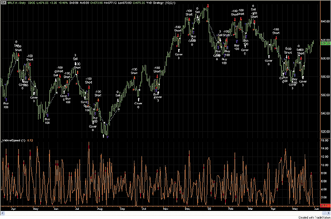Click the Strategy (10,5,1) status text

(164, 3)
